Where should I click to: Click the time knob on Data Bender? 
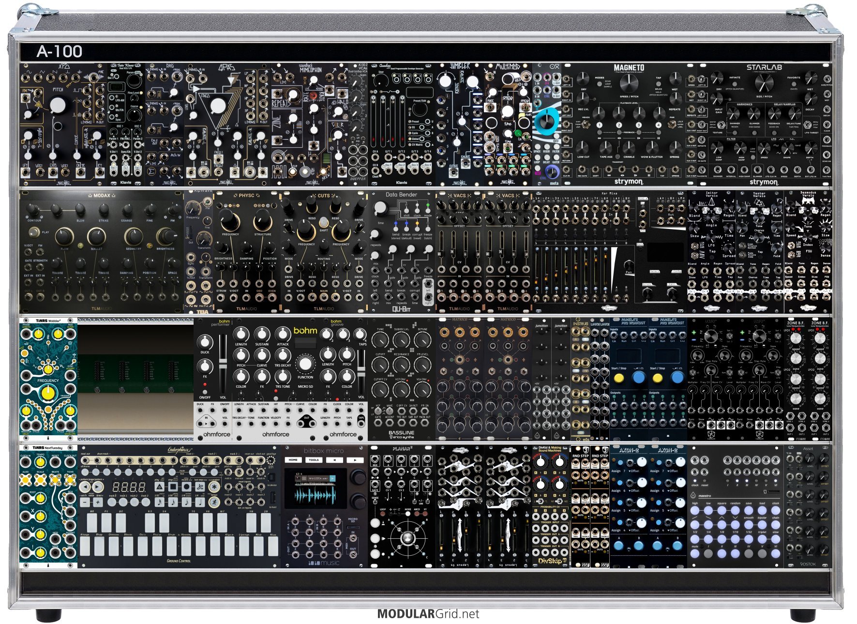(x=381, y=209)
